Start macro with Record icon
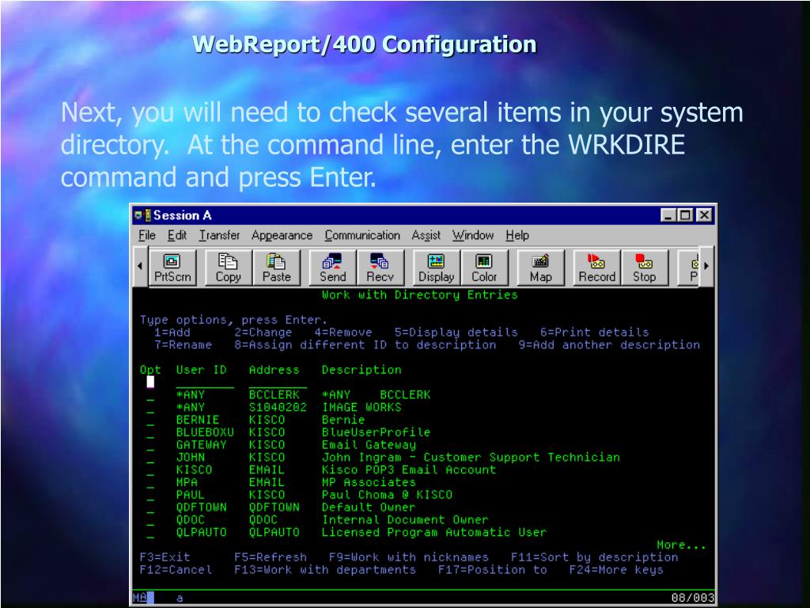 597,268
